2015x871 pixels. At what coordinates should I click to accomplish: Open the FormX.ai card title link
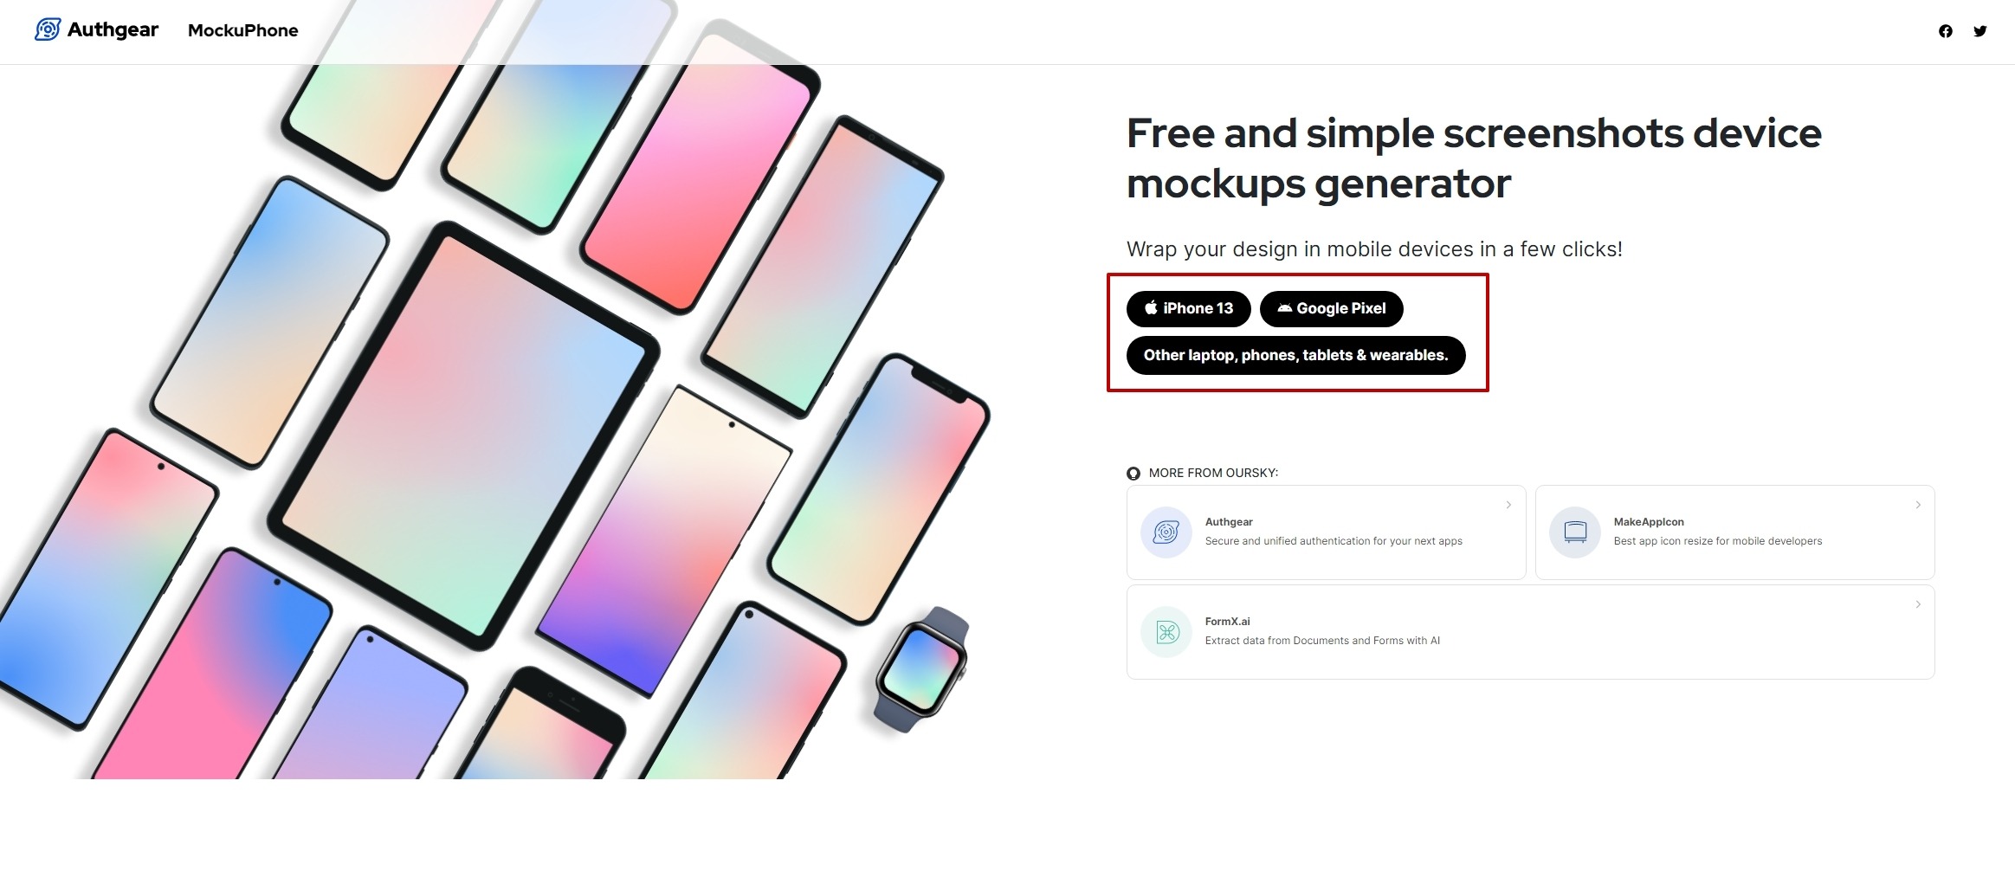(1227, 622)
